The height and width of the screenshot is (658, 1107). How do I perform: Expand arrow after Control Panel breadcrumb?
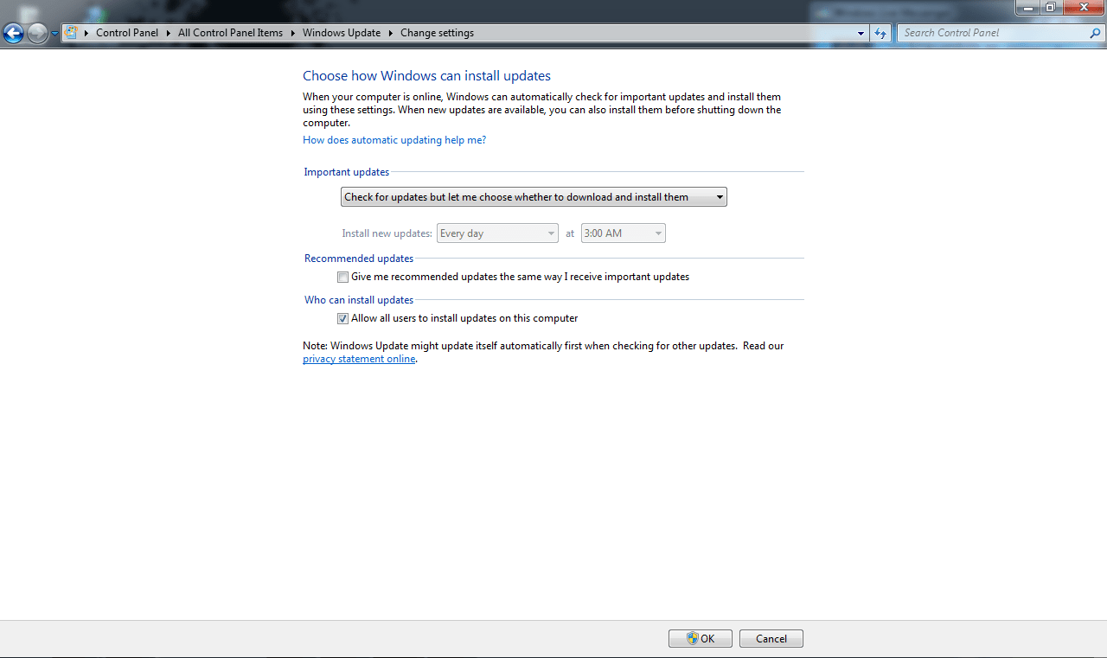169,33
